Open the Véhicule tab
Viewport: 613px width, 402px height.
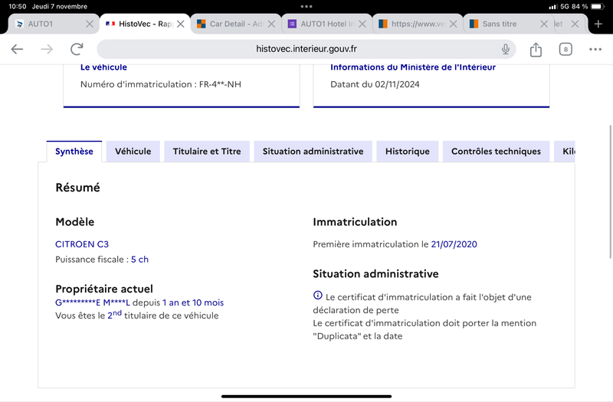[x=133, y=151]
